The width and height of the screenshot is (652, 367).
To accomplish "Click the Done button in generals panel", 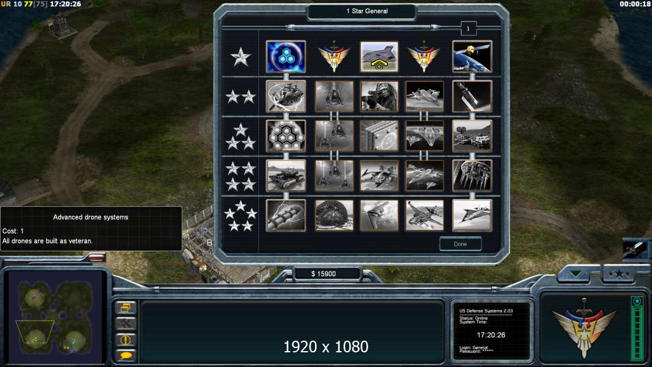I will pyautogui.click(x=461, y=244).
